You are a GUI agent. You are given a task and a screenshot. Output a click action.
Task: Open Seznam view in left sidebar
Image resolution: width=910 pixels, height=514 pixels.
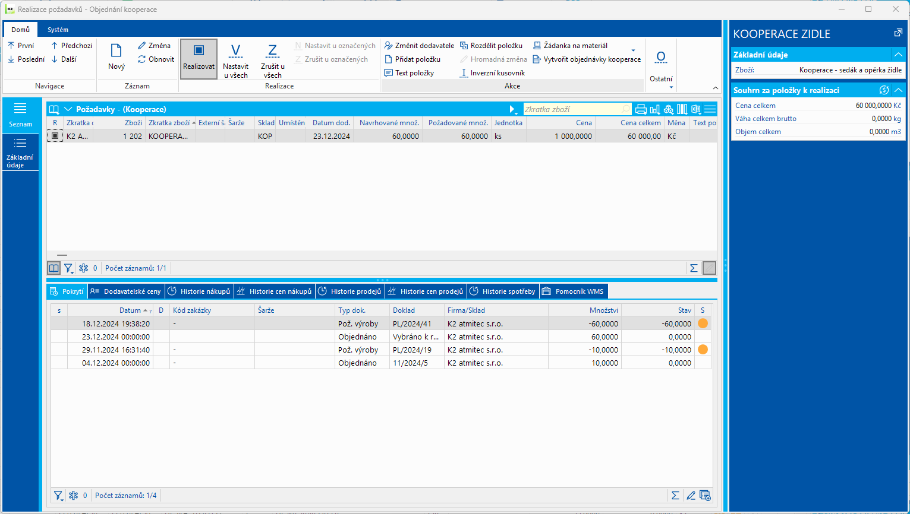[20, 115]
